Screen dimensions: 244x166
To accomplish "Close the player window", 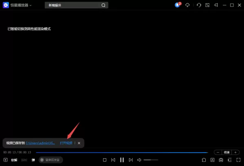I will 240,5.
